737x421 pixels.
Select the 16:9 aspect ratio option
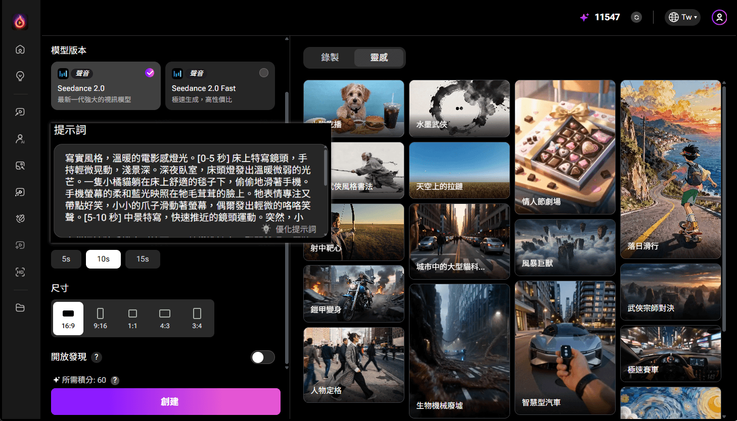(68, 318)
